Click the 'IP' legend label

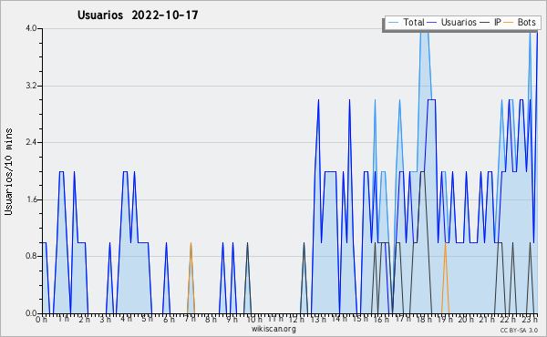pyautogui.click(x=498, y=22)
